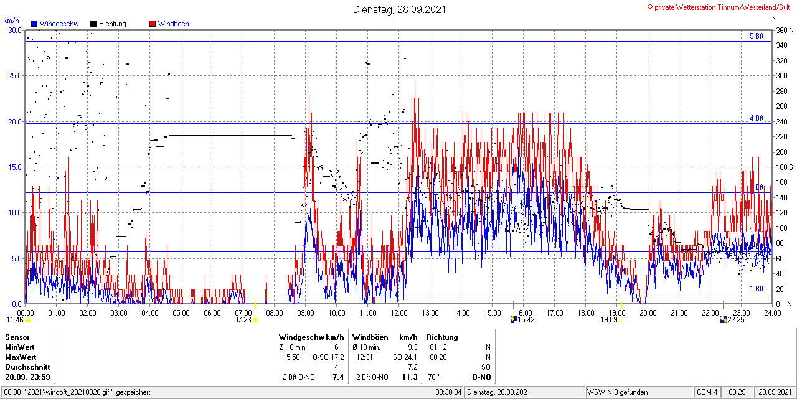Click the 15:50 wind speed maximum time
This screenshot has height=399, width=797.
point(292,357)
